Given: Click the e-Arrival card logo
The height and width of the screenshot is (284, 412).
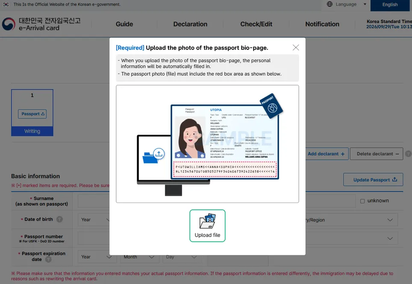Looking at the screenshot, I should 41,24.
